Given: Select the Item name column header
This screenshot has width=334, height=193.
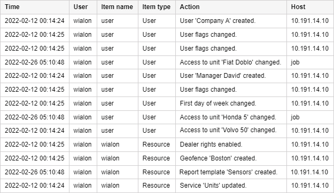Looking at the screenshot, I should (118, 7).
